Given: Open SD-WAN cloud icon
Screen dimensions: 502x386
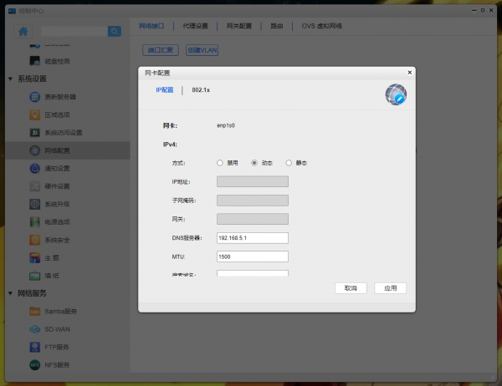Looking at the screenshot, I should [x=34, y=329].
